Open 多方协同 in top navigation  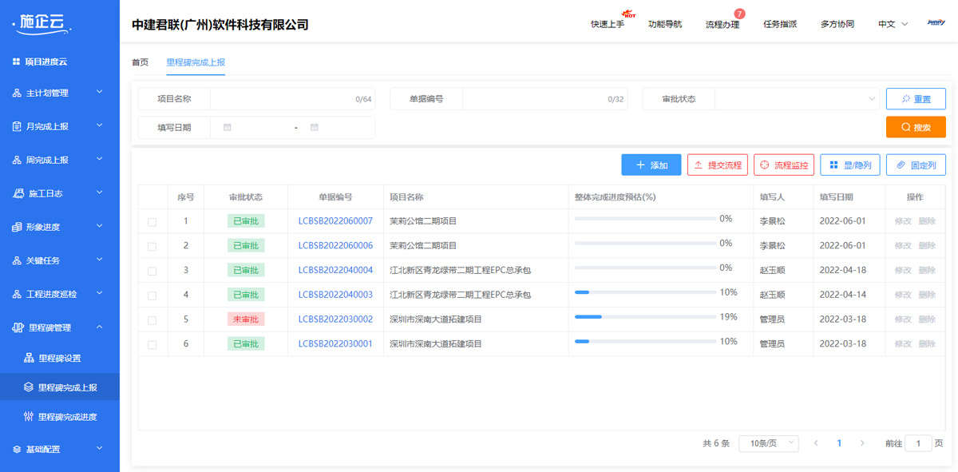click(x=837, y=24)
